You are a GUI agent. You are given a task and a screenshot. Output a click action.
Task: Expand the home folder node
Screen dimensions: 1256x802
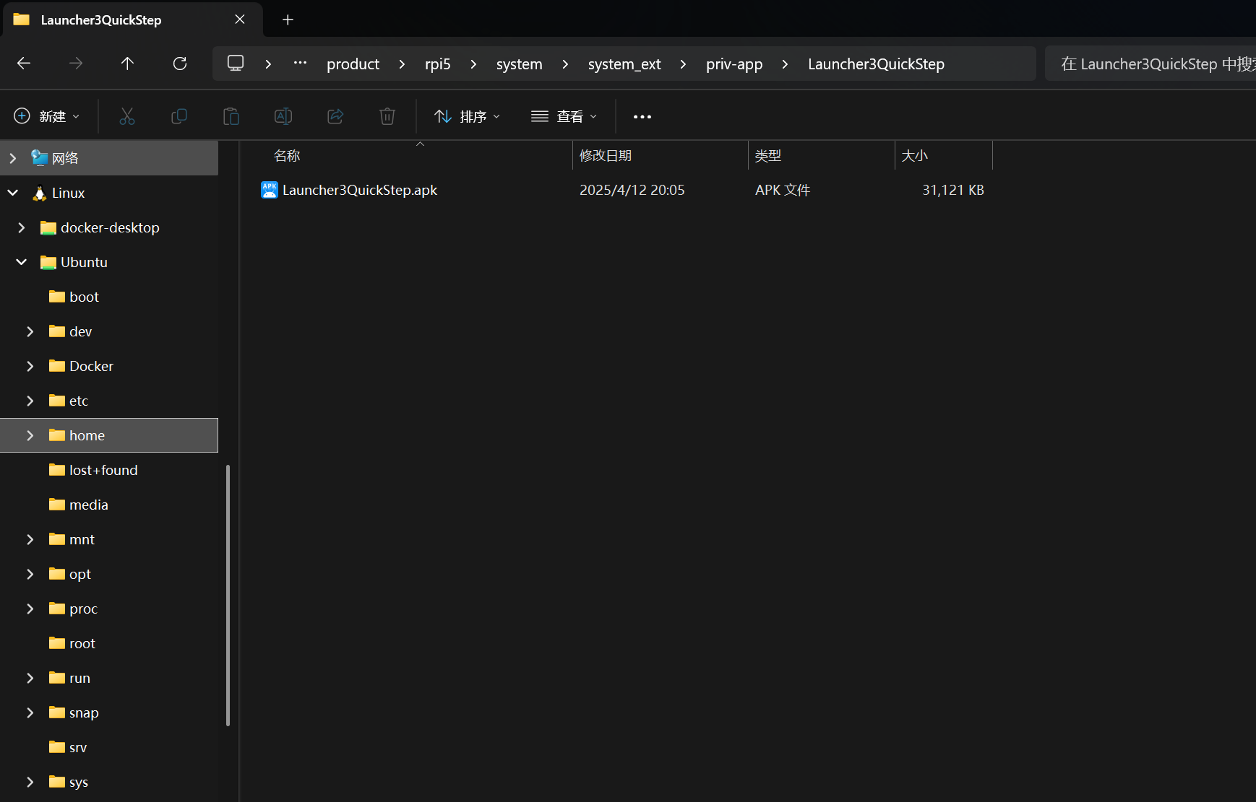pos(30,435)
